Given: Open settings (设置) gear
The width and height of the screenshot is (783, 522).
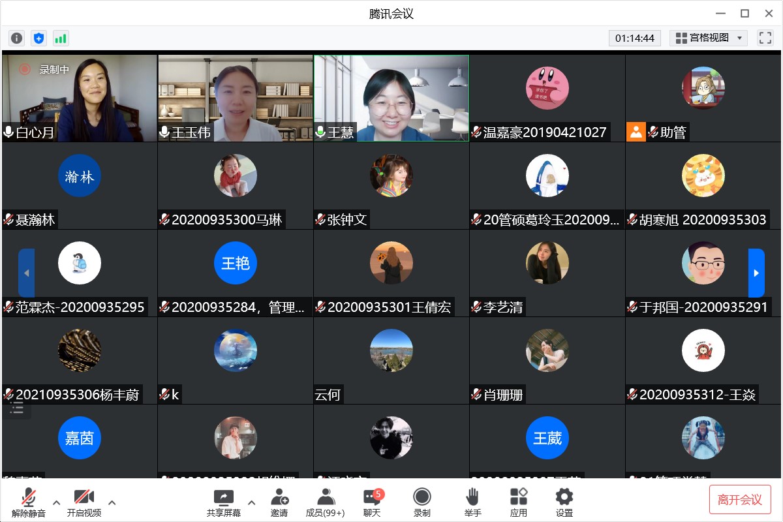Looking at the screenshot, I should tap(564, 502).
